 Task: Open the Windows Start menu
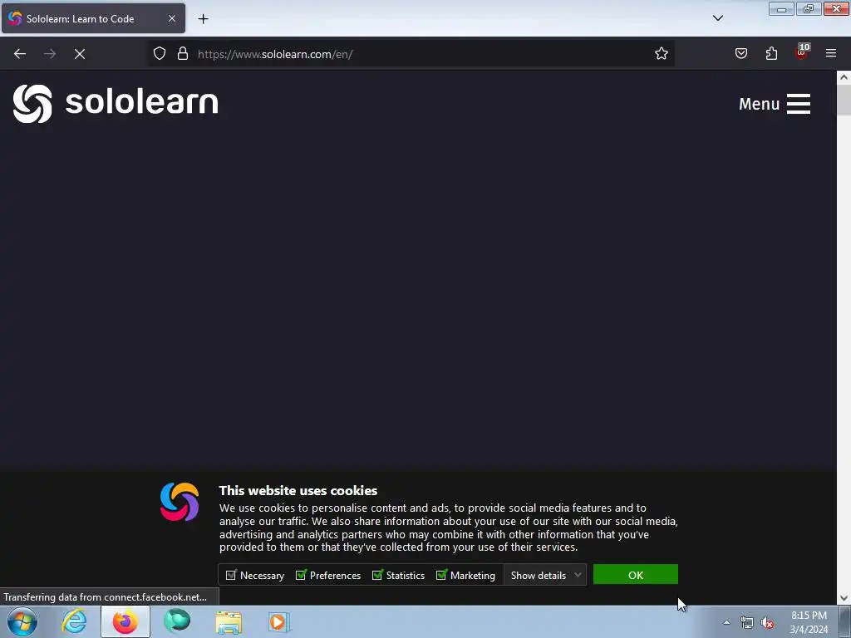coord(22,621)
